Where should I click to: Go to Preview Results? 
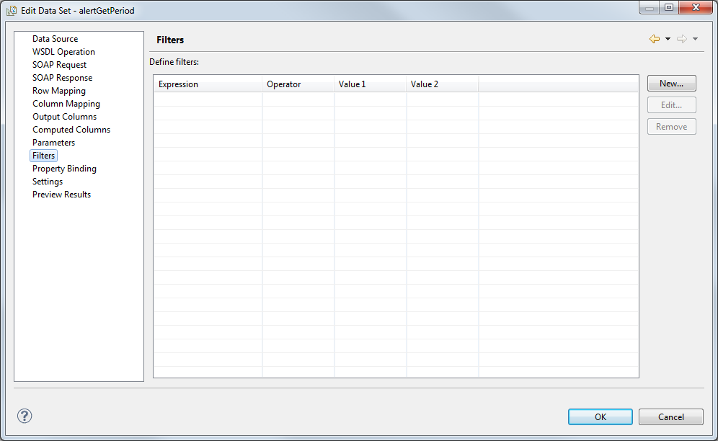(61, 195)
